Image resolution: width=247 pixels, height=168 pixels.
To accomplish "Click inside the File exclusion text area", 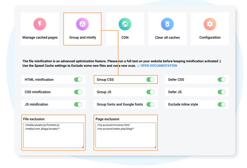I will (x=53, y=135).
